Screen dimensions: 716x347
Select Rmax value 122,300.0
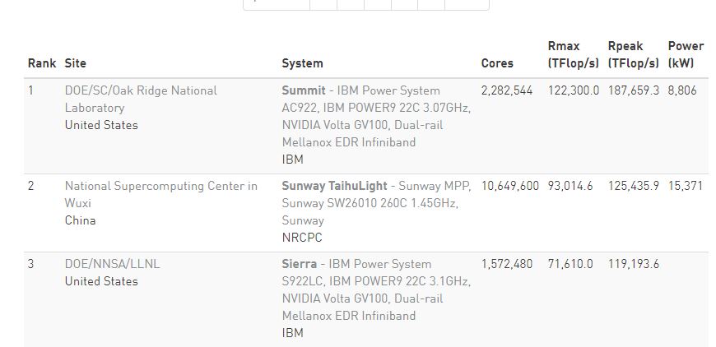coord(573,90)
